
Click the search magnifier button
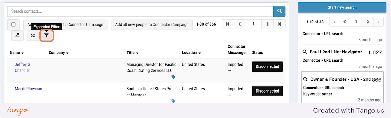(x=279, y=11)
